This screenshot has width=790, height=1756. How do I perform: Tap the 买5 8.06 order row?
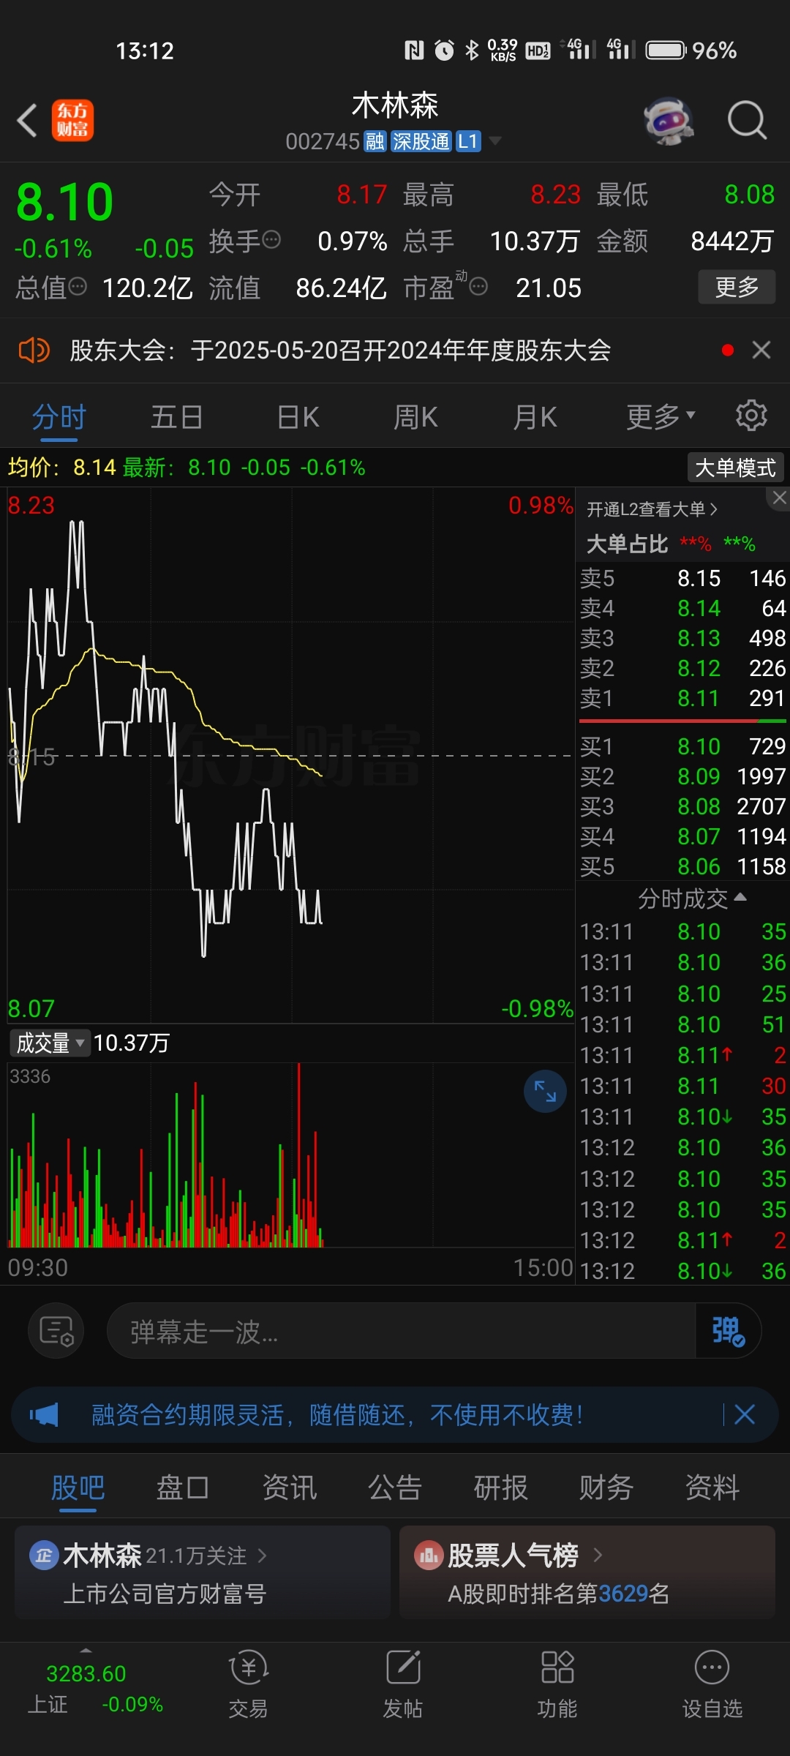click(682, 866)
